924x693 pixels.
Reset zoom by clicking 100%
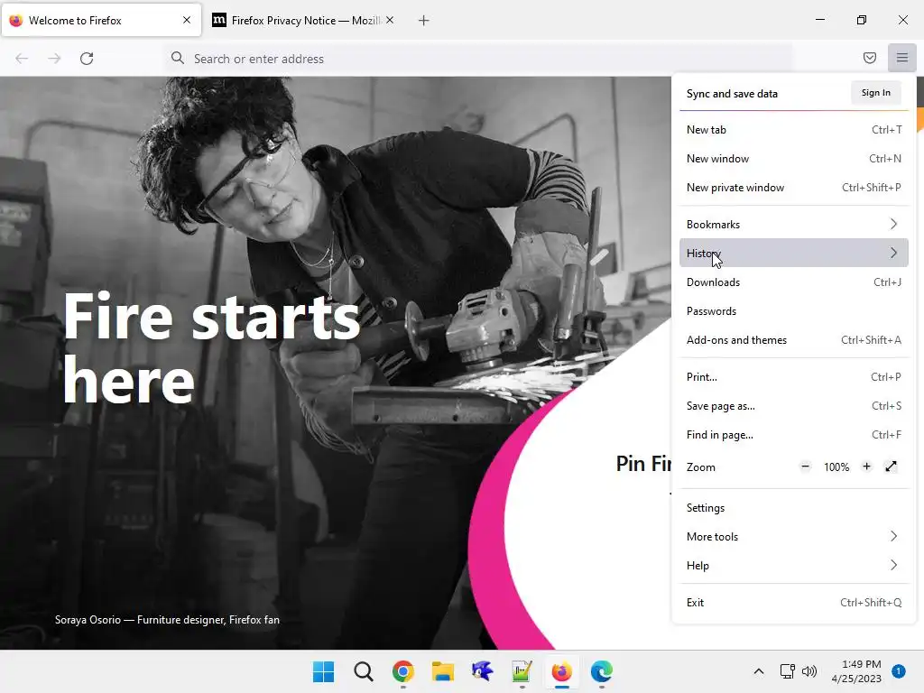pos(836,467)
